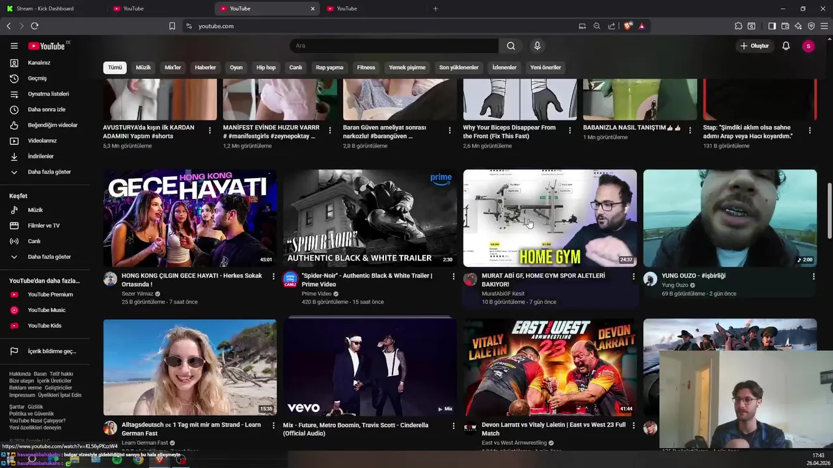Focus the Ara search field

click(394, 45)
